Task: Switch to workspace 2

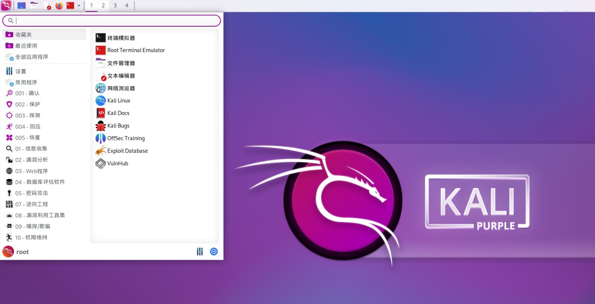Action: pos(103,5)
